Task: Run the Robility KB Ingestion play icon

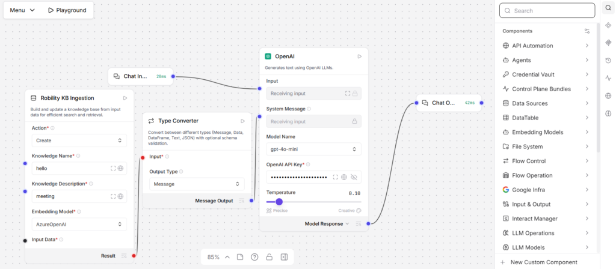Action: point(125,98)
